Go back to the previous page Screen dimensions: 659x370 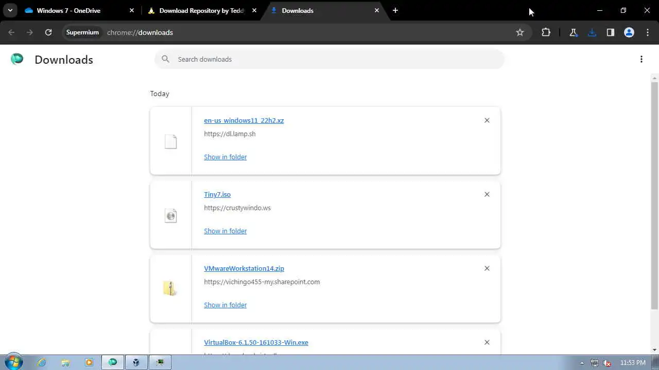pos(11,32)
